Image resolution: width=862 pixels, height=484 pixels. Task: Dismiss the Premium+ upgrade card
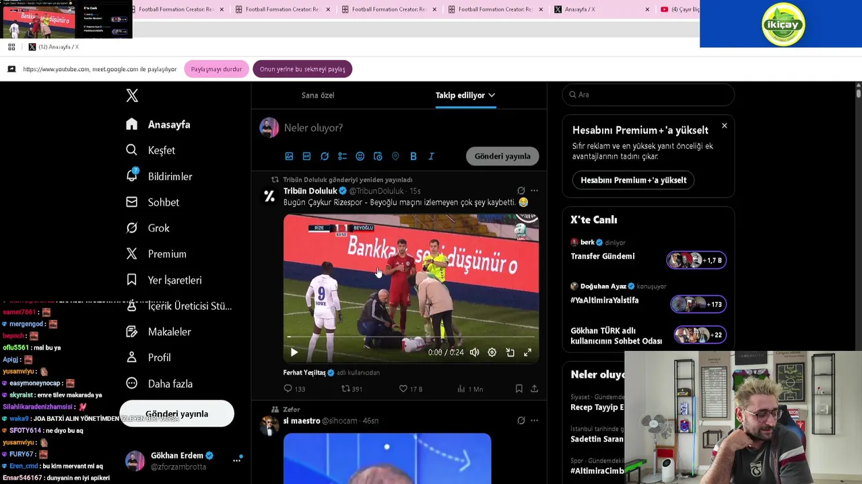(725, 126)
